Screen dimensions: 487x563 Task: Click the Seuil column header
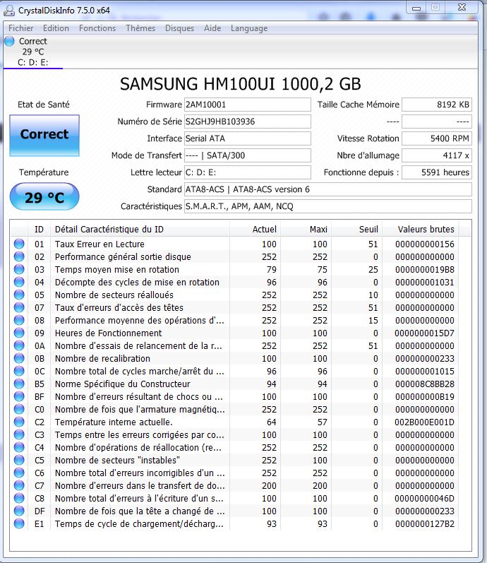coord(357,229)
